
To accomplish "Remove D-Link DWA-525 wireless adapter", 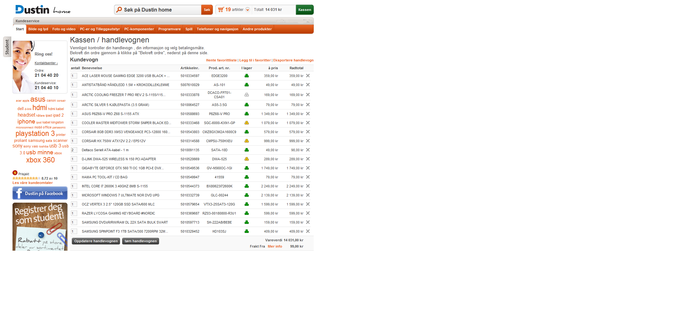I will click(308, 159).
